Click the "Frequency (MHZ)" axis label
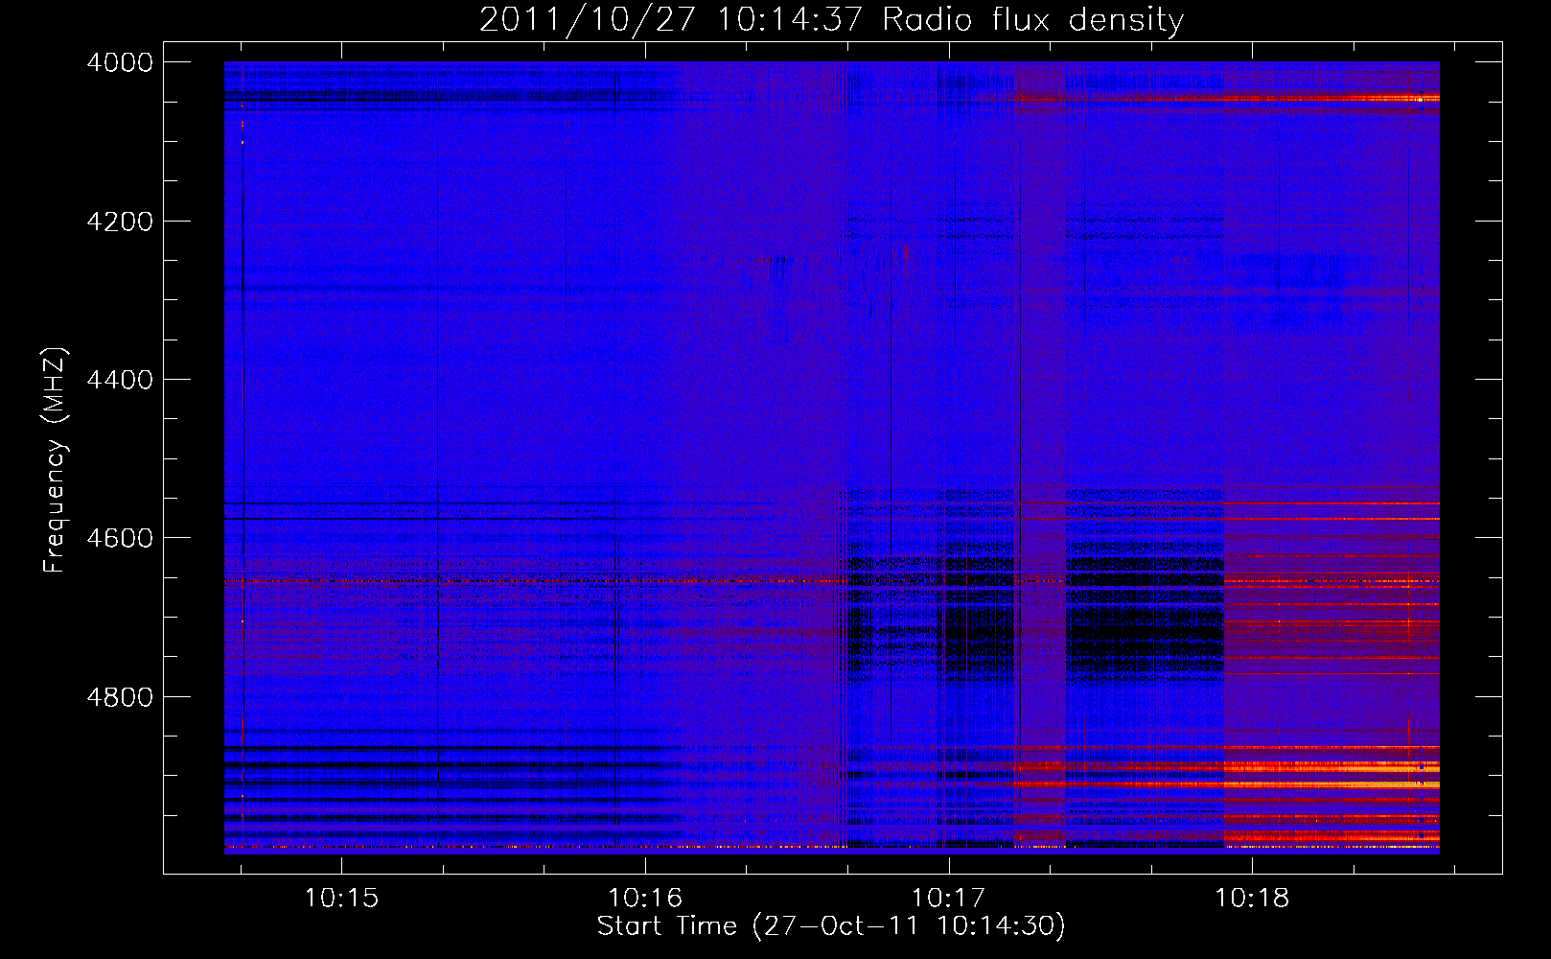 tap(55, 460)
